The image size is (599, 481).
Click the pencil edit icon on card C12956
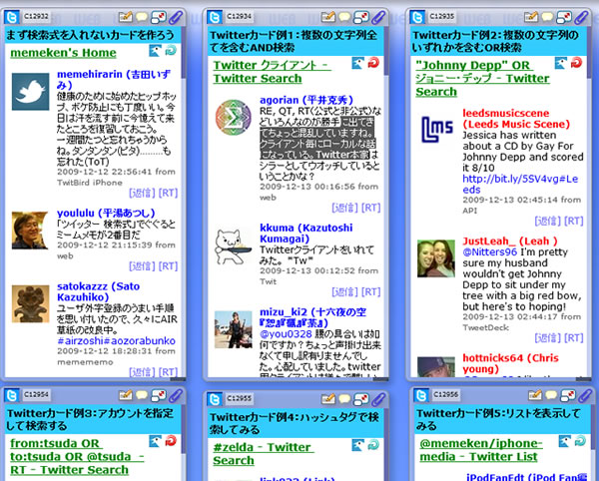click(x=531, y=397)
